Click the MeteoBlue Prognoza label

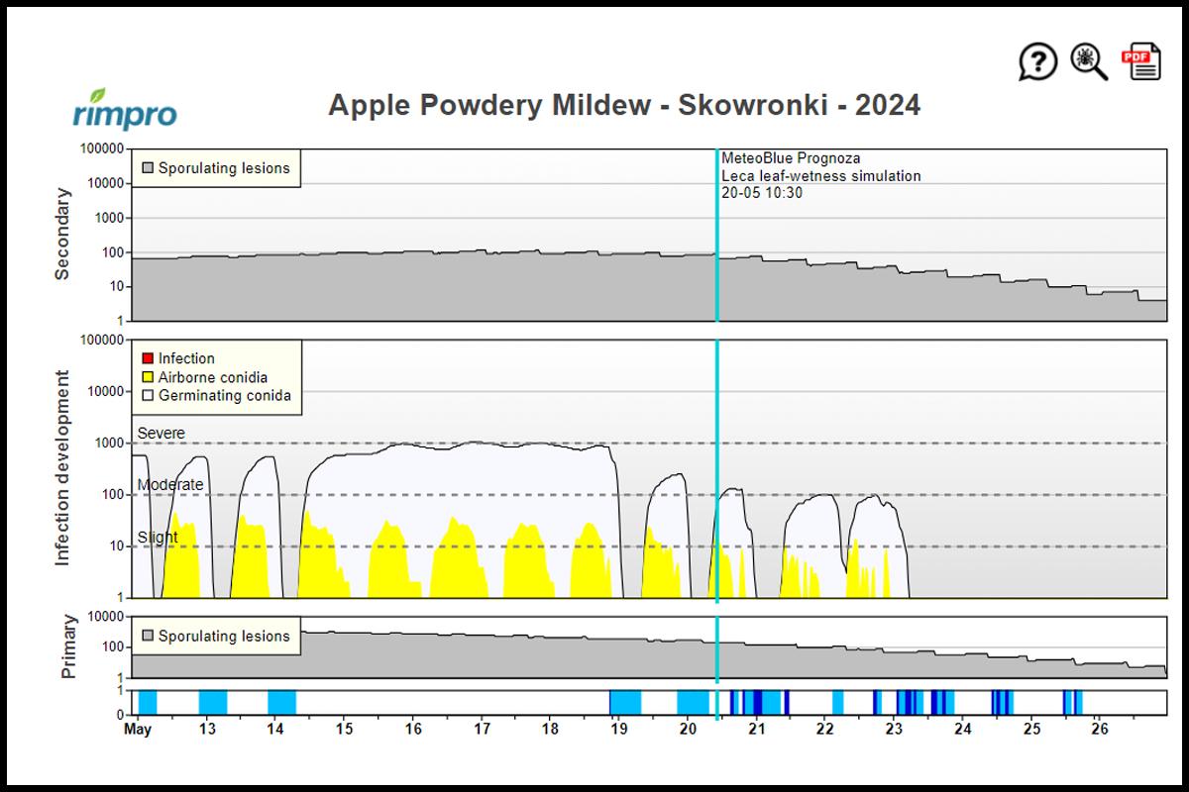pyautogui.click(x=791, y=158)
